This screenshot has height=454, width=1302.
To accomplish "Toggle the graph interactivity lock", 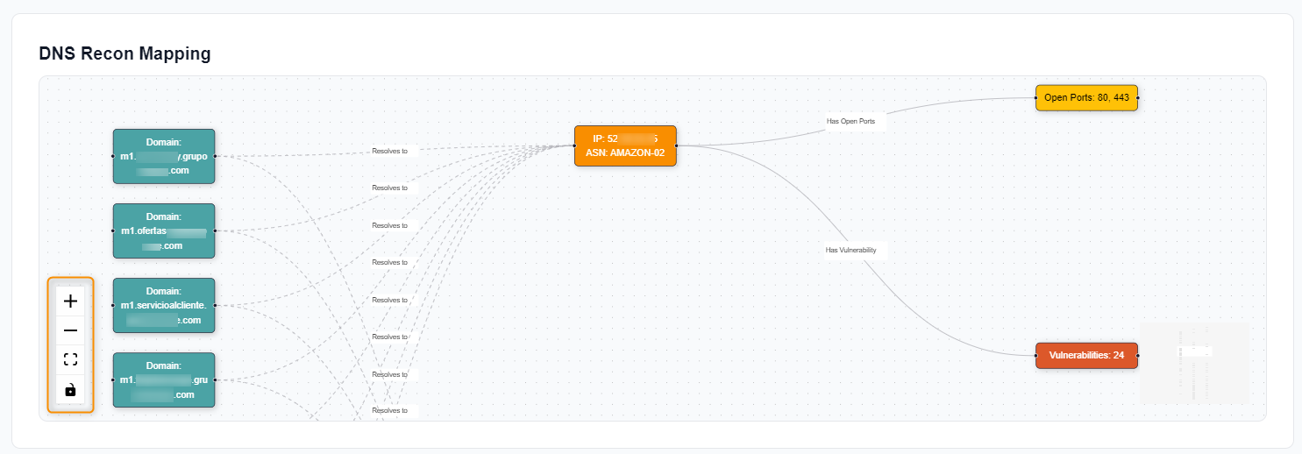I will point(71,389).
